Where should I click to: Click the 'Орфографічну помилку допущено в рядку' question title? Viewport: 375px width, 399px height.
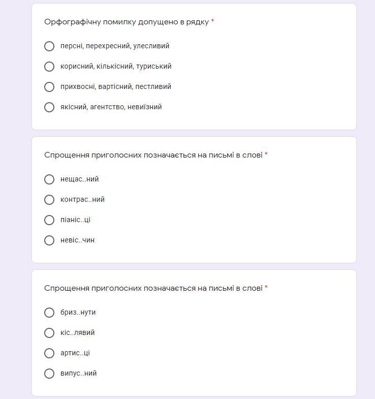tap(127, 22)
